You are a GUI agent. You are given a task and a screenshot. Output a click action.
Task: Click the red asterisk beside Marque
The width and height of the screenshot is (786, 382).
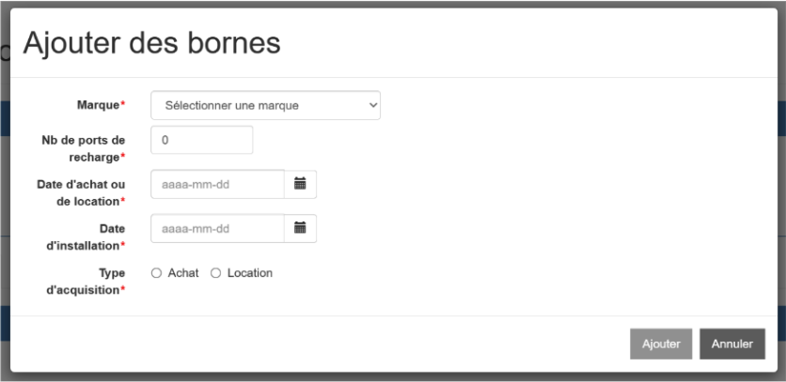pos(123,103)
